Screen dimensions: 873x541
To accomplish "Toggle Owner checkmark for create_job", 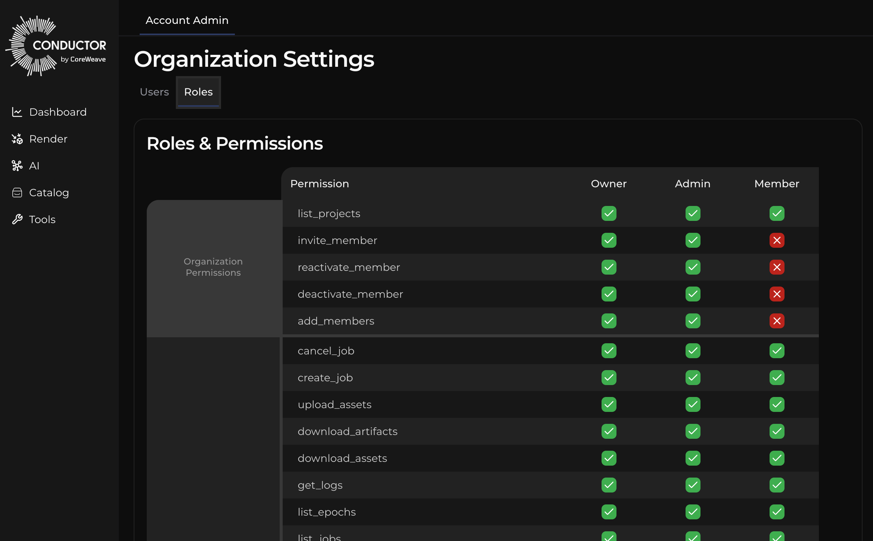I will 609,378.
